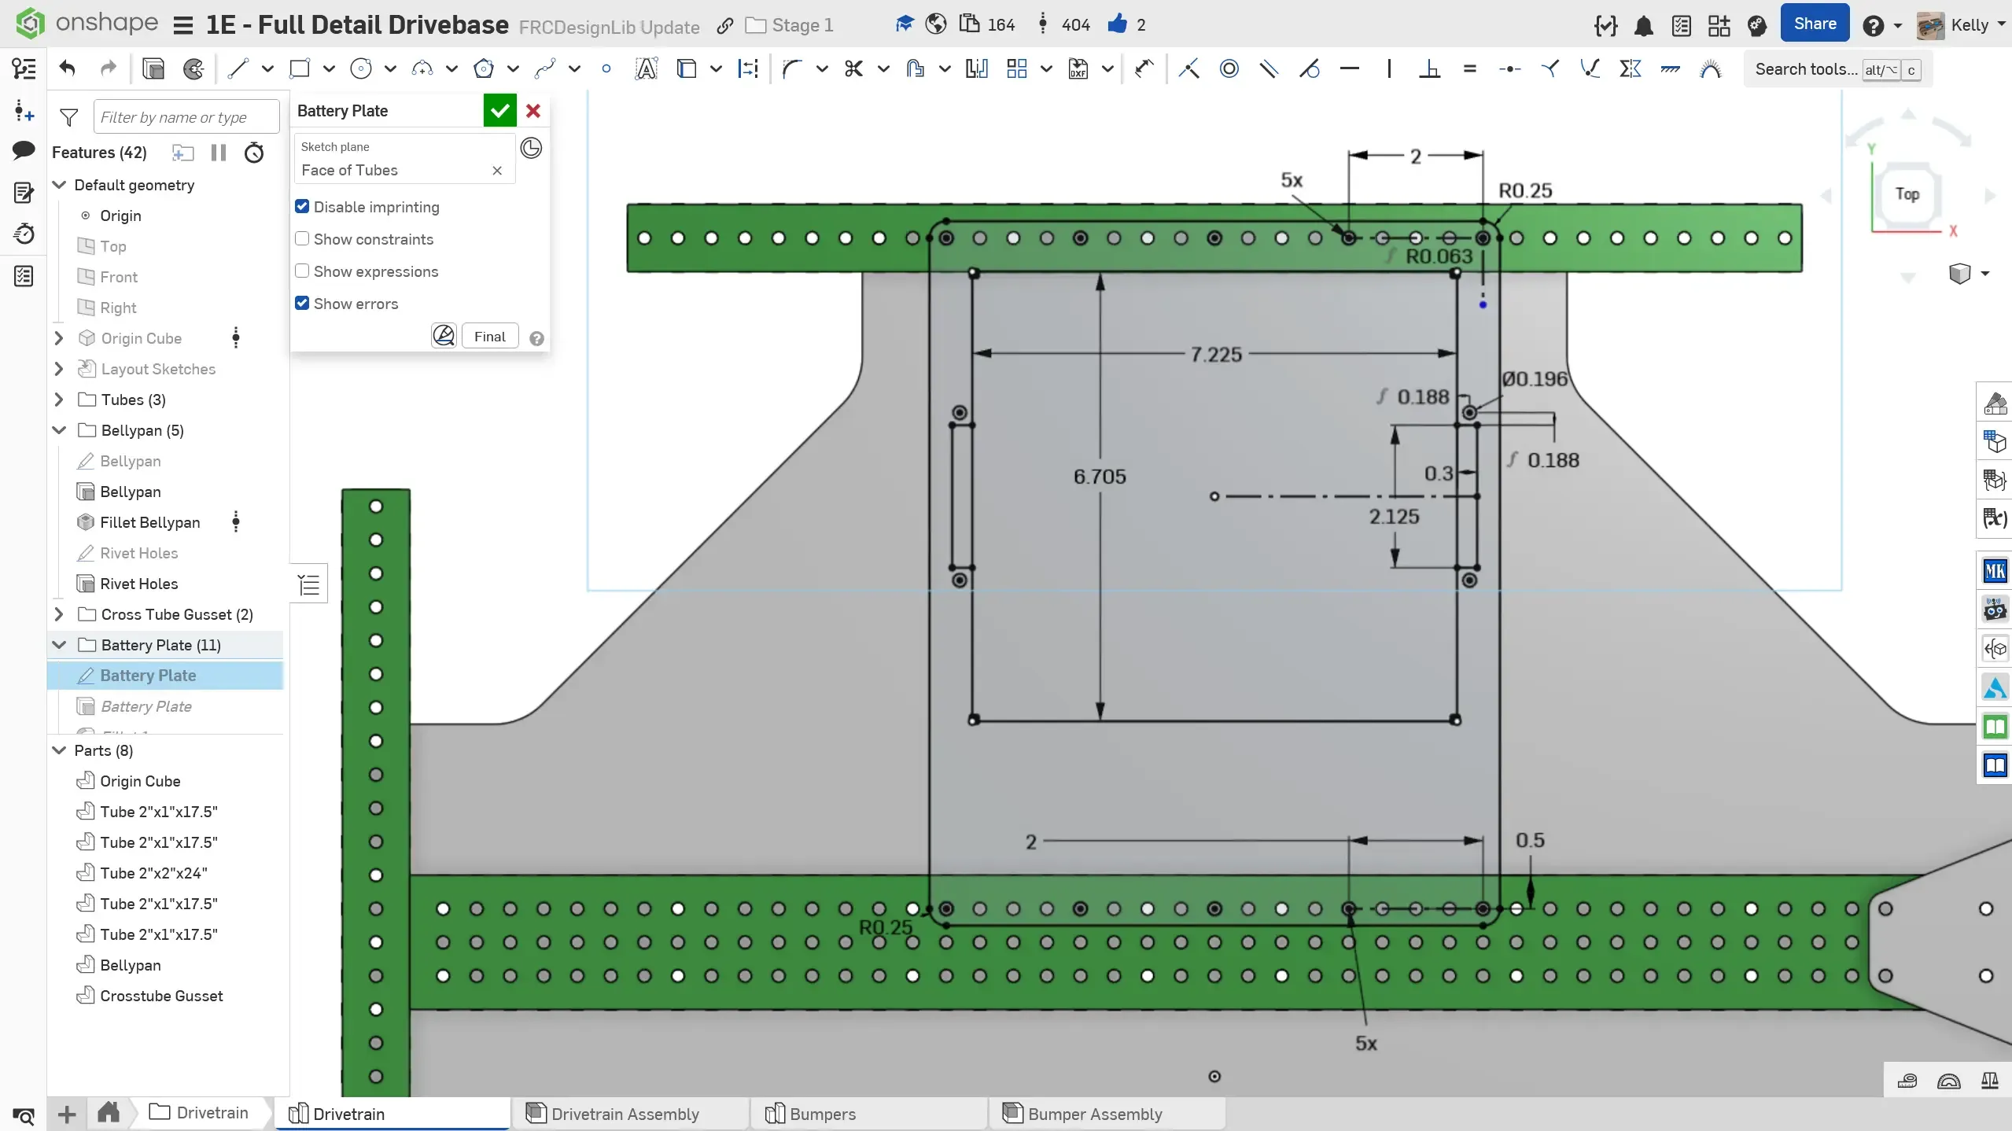
Task: Expand the Tubes (3) folder
Action: coord(59,400)
